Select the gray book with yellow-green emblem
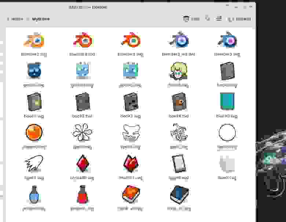Viewport: 286px width, 222px height. [34, 102]
